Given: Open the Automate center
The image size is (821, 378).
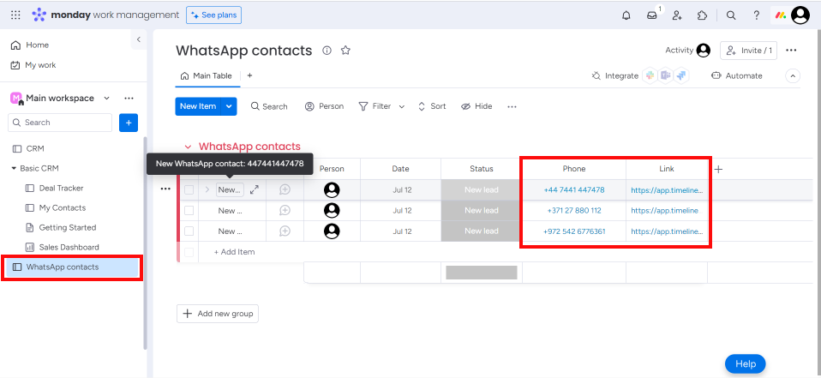Looking at the screenshot, I should (x=737, y=76).
